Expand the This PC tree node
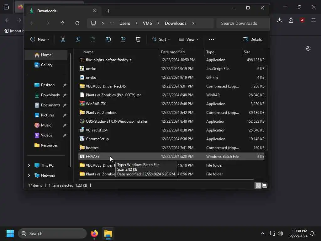The height and width of the screenshot is (241, 321). click(x=29, y=165)
